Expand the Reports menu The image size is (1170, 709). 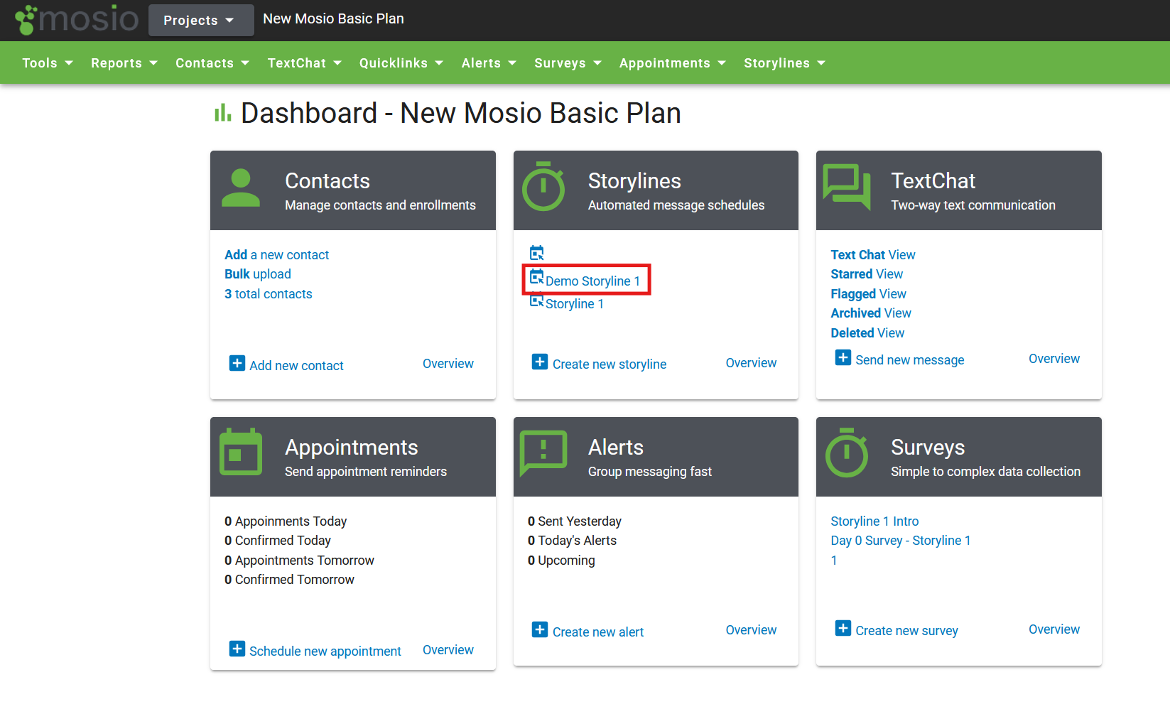pos(124,63)
